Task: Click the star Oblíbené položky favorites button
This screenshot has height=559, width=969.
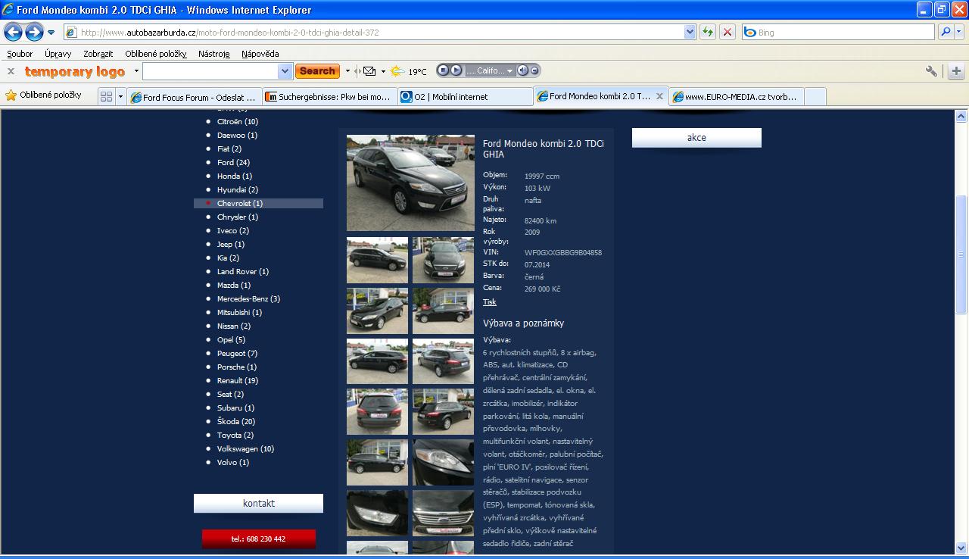Action: click(43, 95)
